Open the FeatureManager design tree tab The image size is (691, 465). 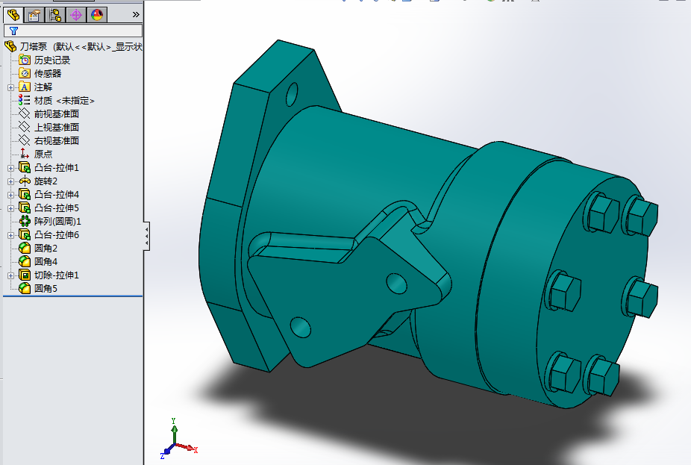tap(13, 15)
